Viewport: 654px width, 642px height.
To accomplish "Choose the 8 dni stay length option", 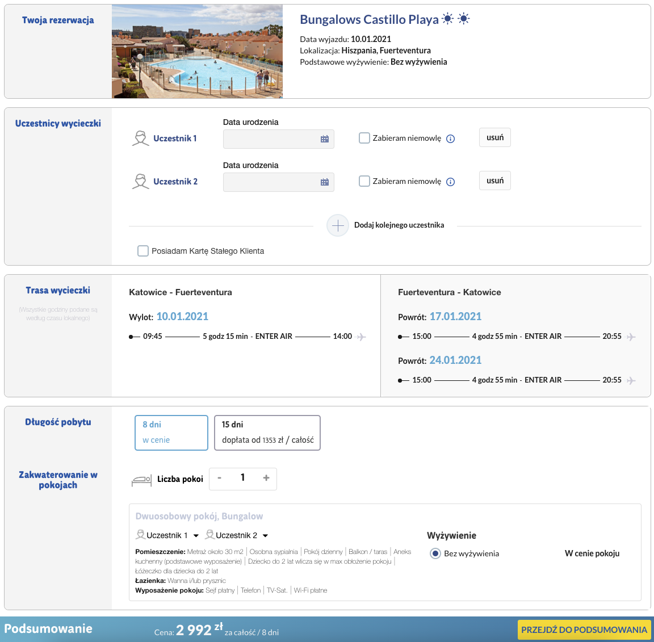I will (x=171, y=433).
